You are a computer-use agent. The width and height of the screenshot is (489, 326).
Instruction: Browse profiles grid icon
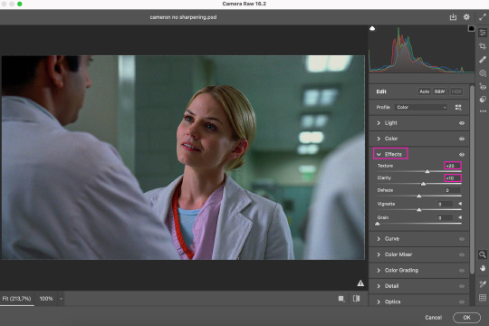(x=458, y=108)
